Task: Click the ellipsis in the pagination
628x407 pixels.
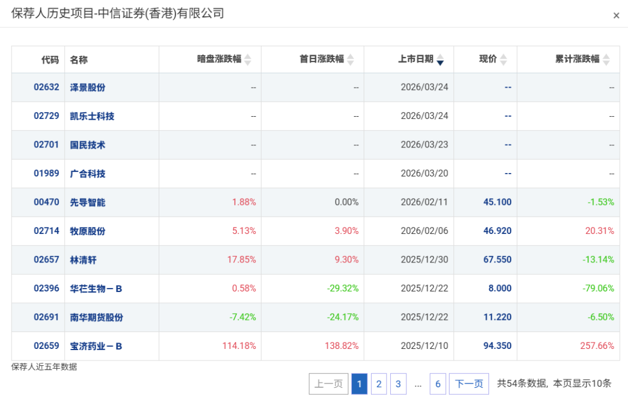Action: (x=418, y=384)
